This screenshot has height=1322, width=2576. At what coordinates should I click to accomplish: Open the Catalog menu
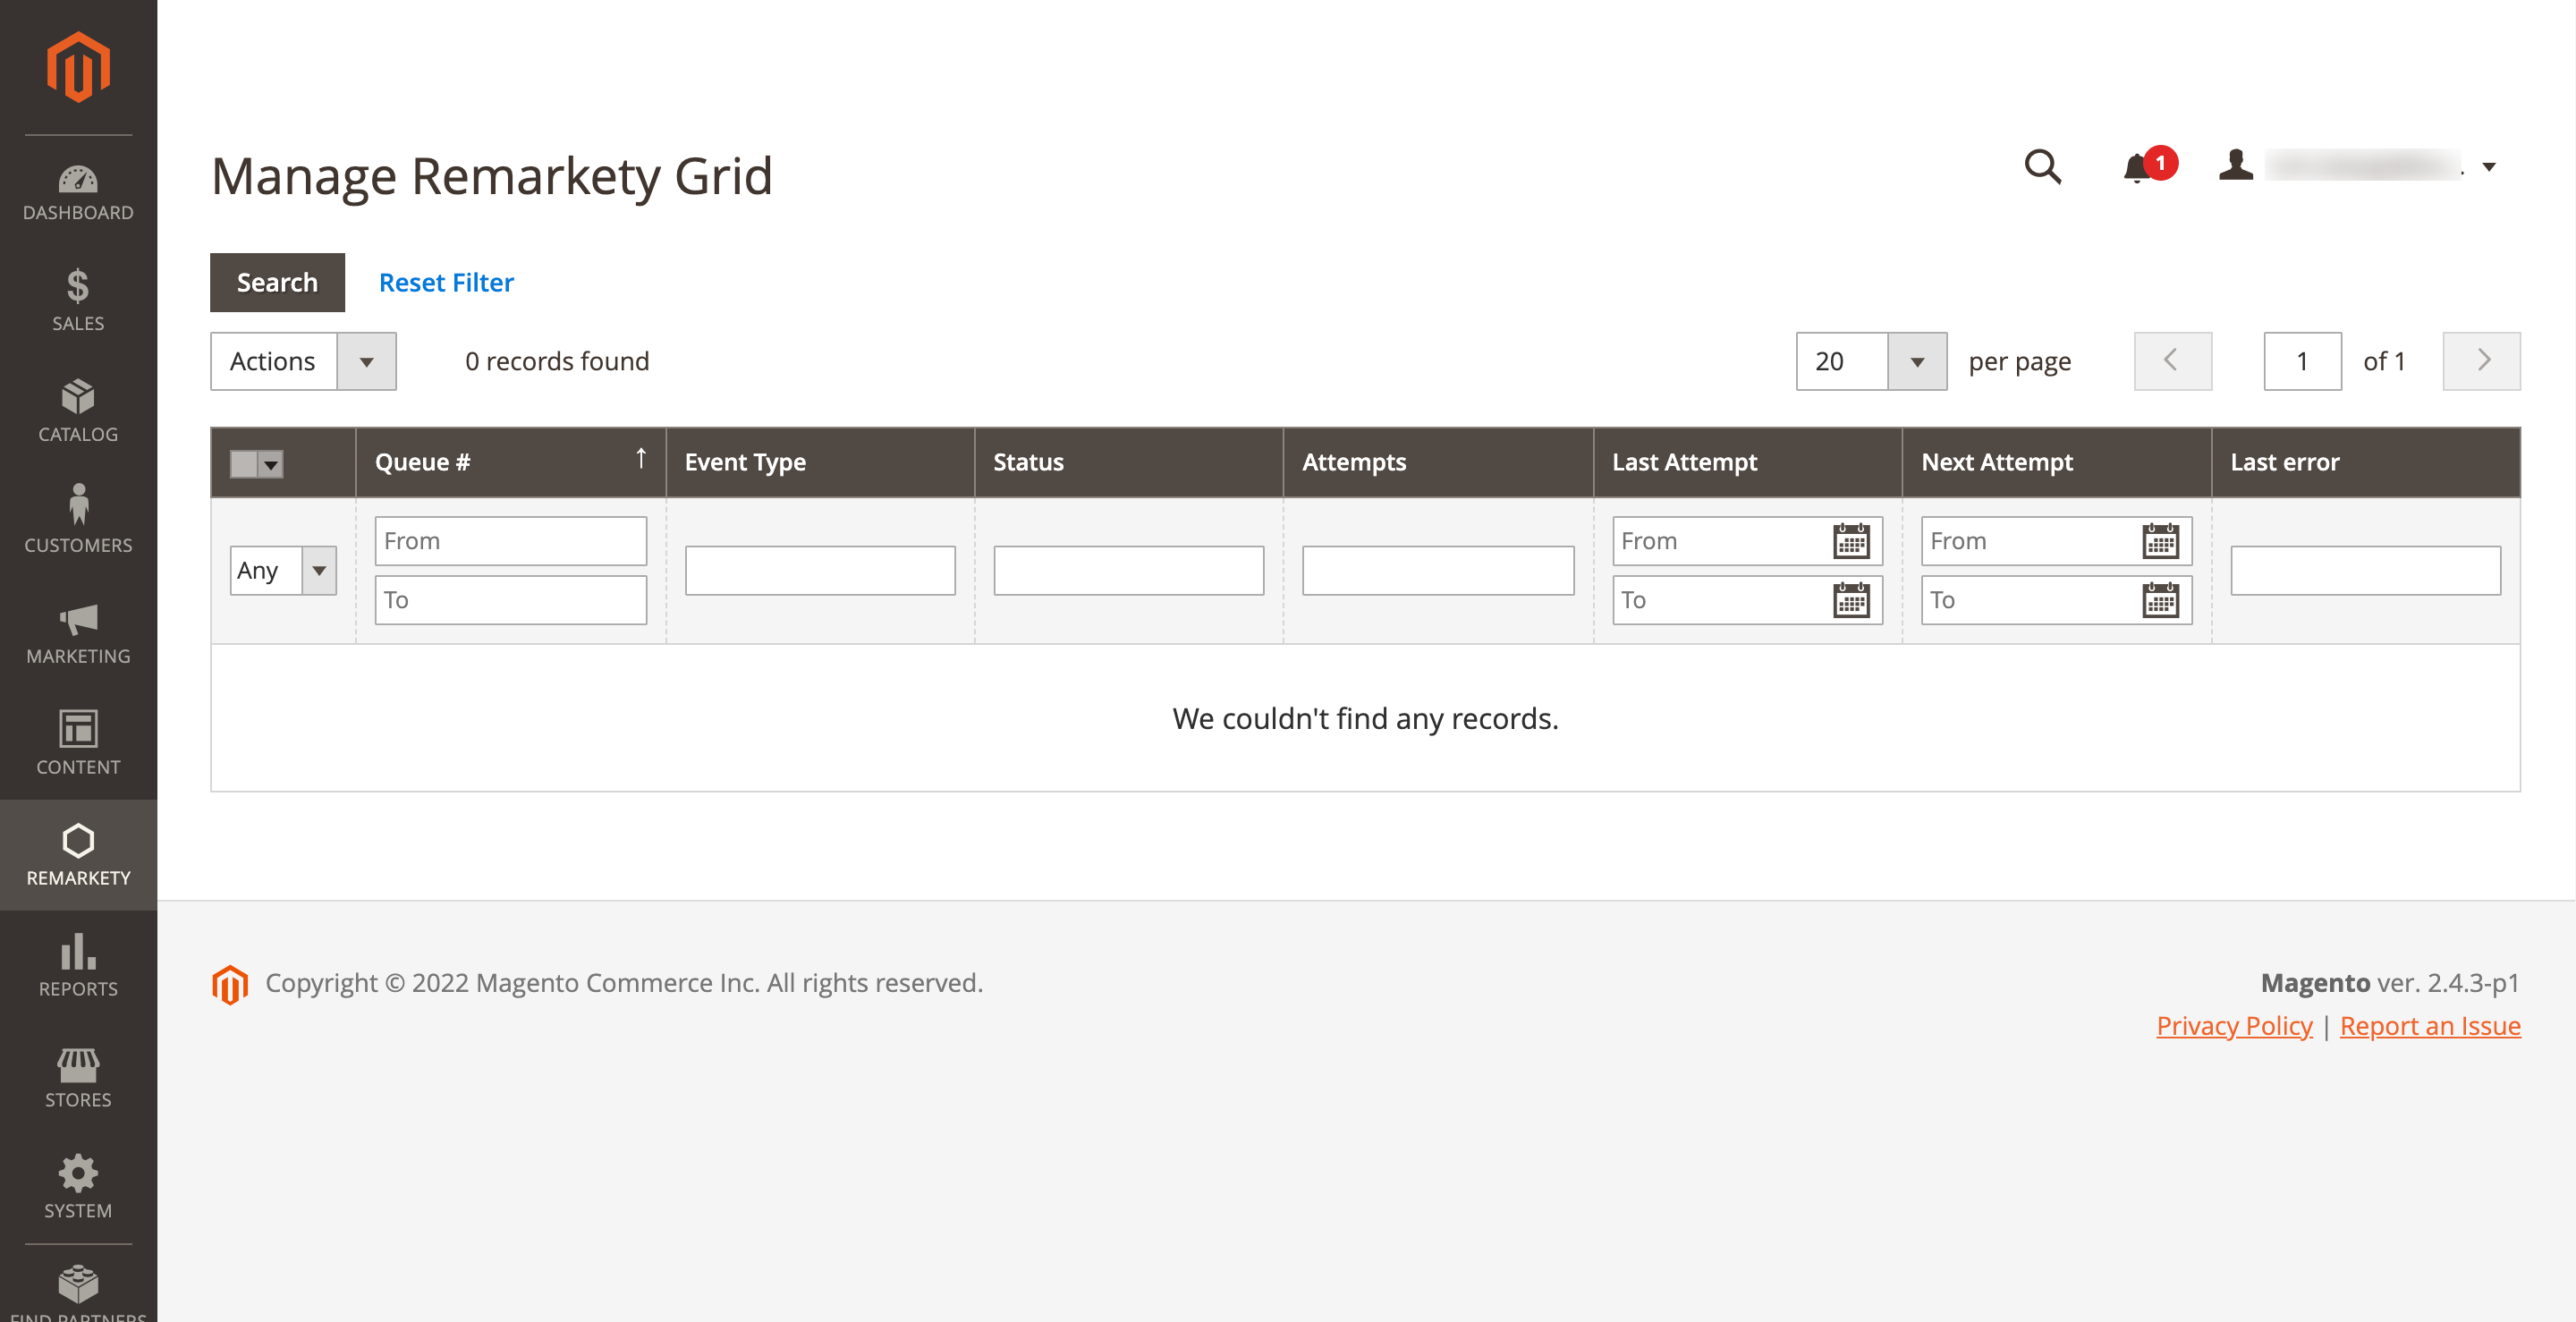click(x=78, y=411)
